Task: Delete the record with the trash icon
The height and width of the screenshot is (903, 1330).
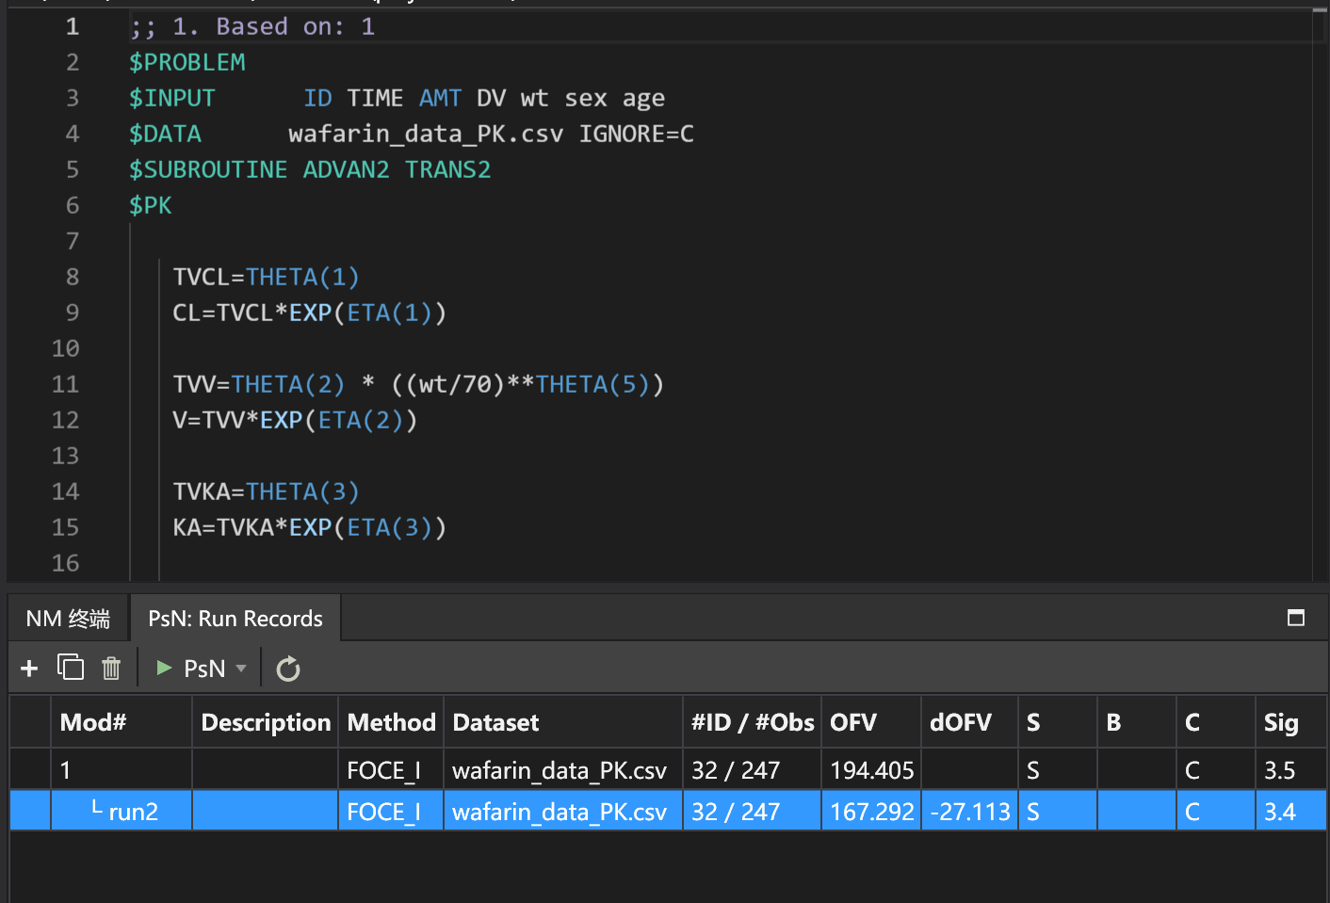Action: (x=111, y=669)
